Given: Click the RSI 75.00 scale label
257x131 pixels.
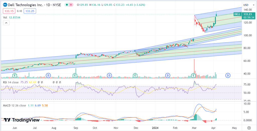Looking at the screenshot, I should pyautogui.click(x=247, y=84).
